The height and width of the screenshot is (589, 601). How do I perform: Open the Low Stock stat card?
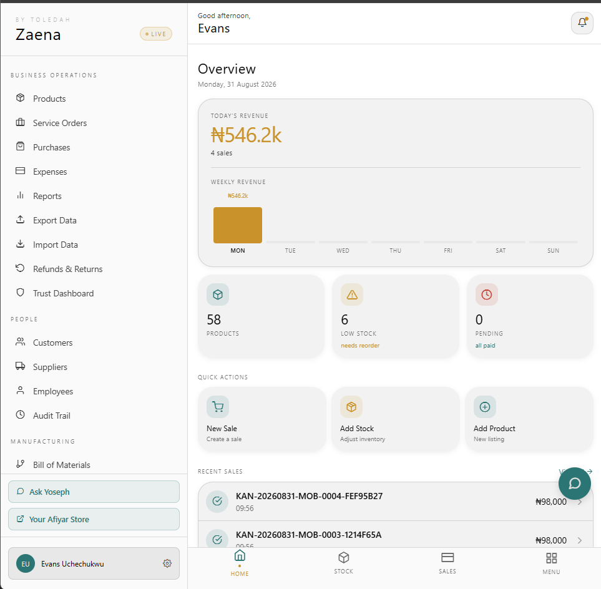pos(396,316)
